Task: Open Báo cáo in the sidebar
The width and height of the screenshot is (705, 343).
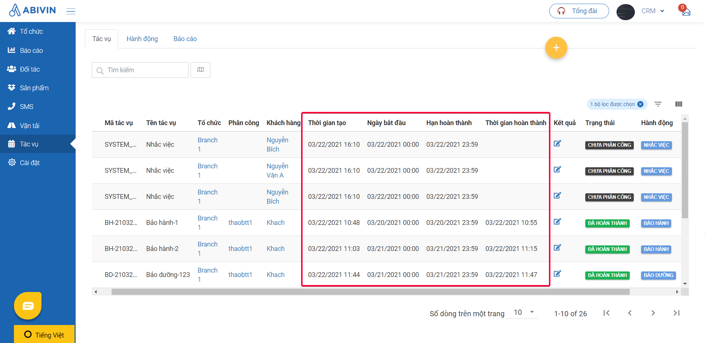Action: 38,50
